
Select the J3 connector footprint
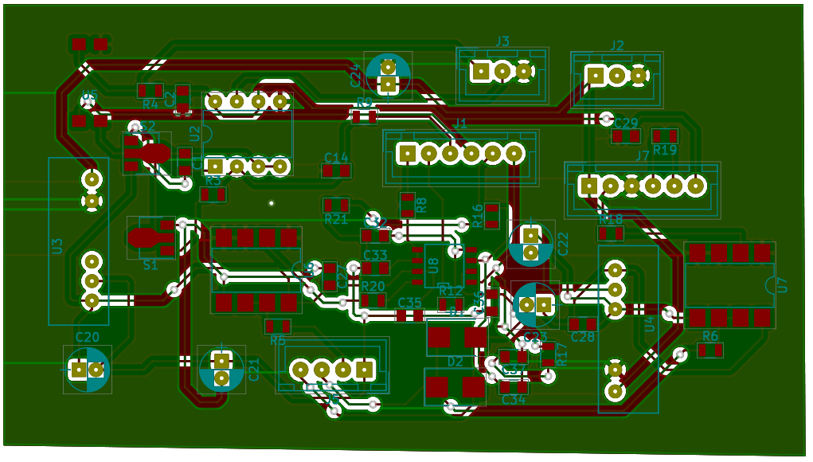[502, 72]
